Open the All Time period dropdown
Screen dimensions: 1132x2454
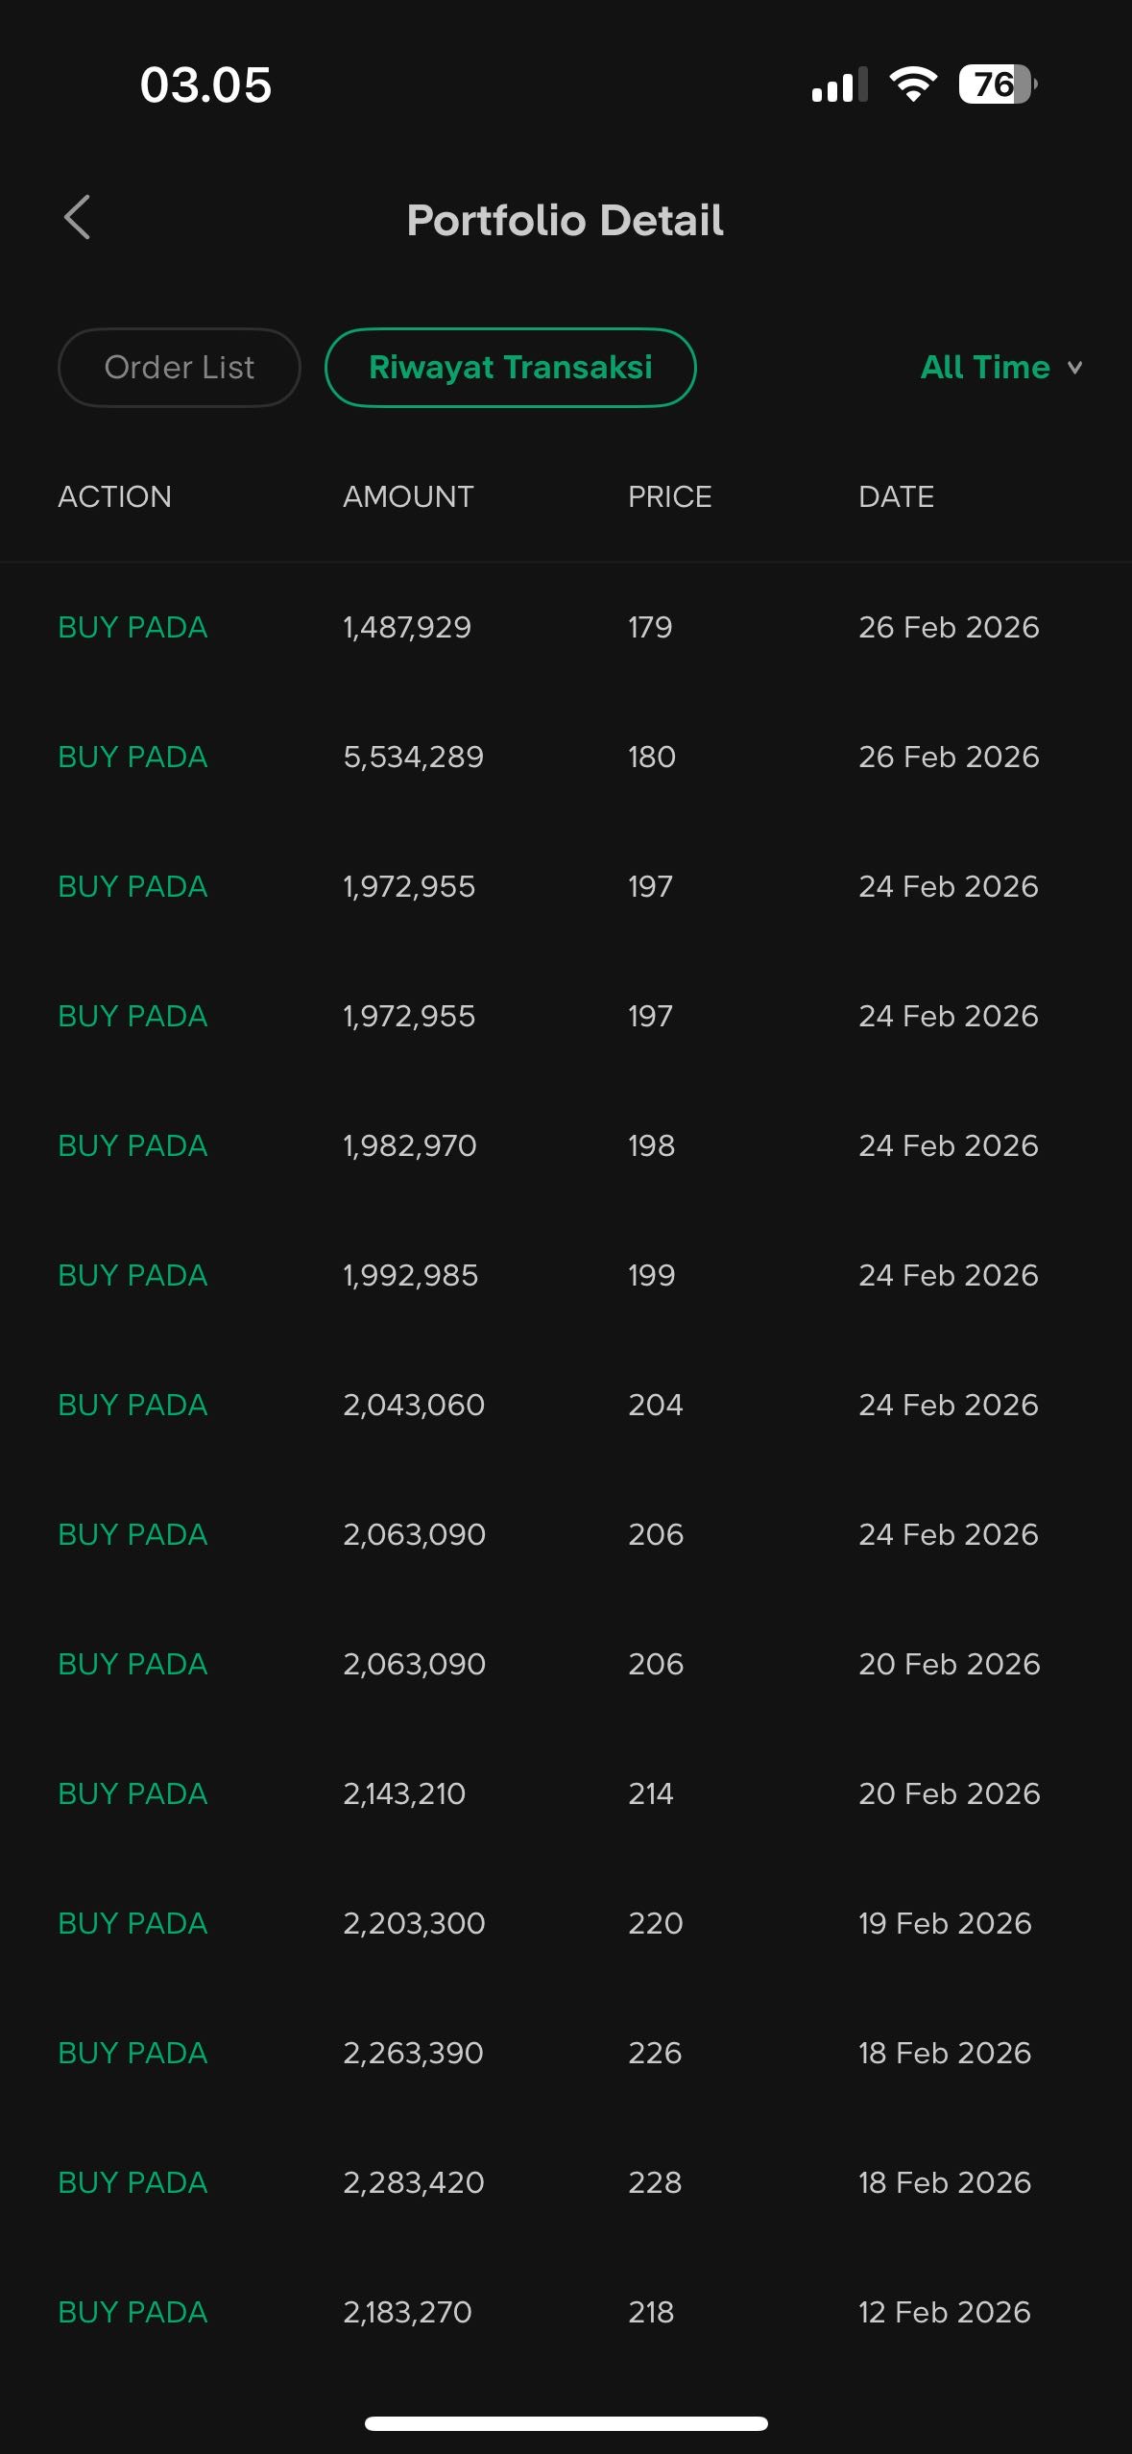[x=1000, y=368]
